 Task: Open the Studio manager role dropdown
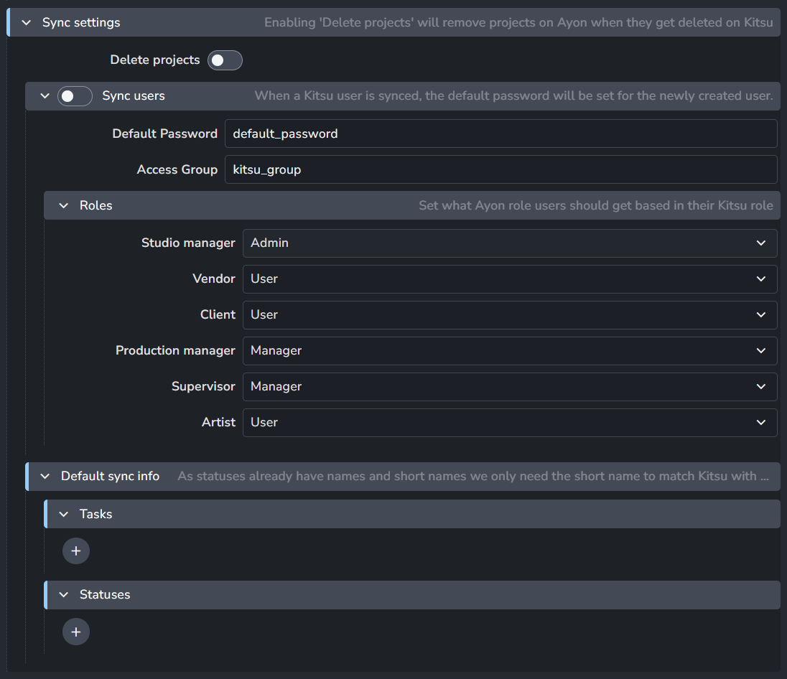509,243
